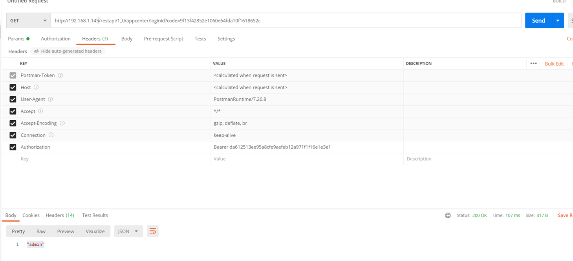Screen dimensions: 573x261
Task: Expand the Send button dropdown arrow
Action: pos(558,21)
